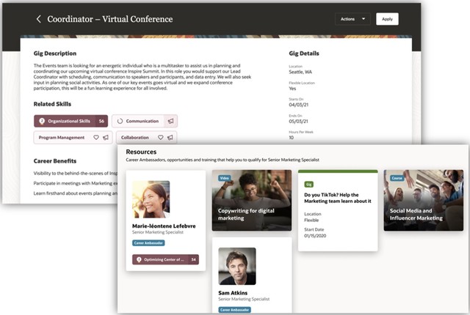Open the Actions dropdown menu

click(352, 19)
